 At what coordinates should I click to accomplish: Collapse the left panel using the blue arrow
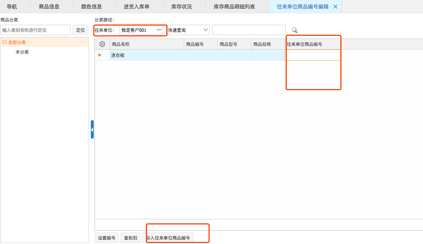[x=92, y=130]
